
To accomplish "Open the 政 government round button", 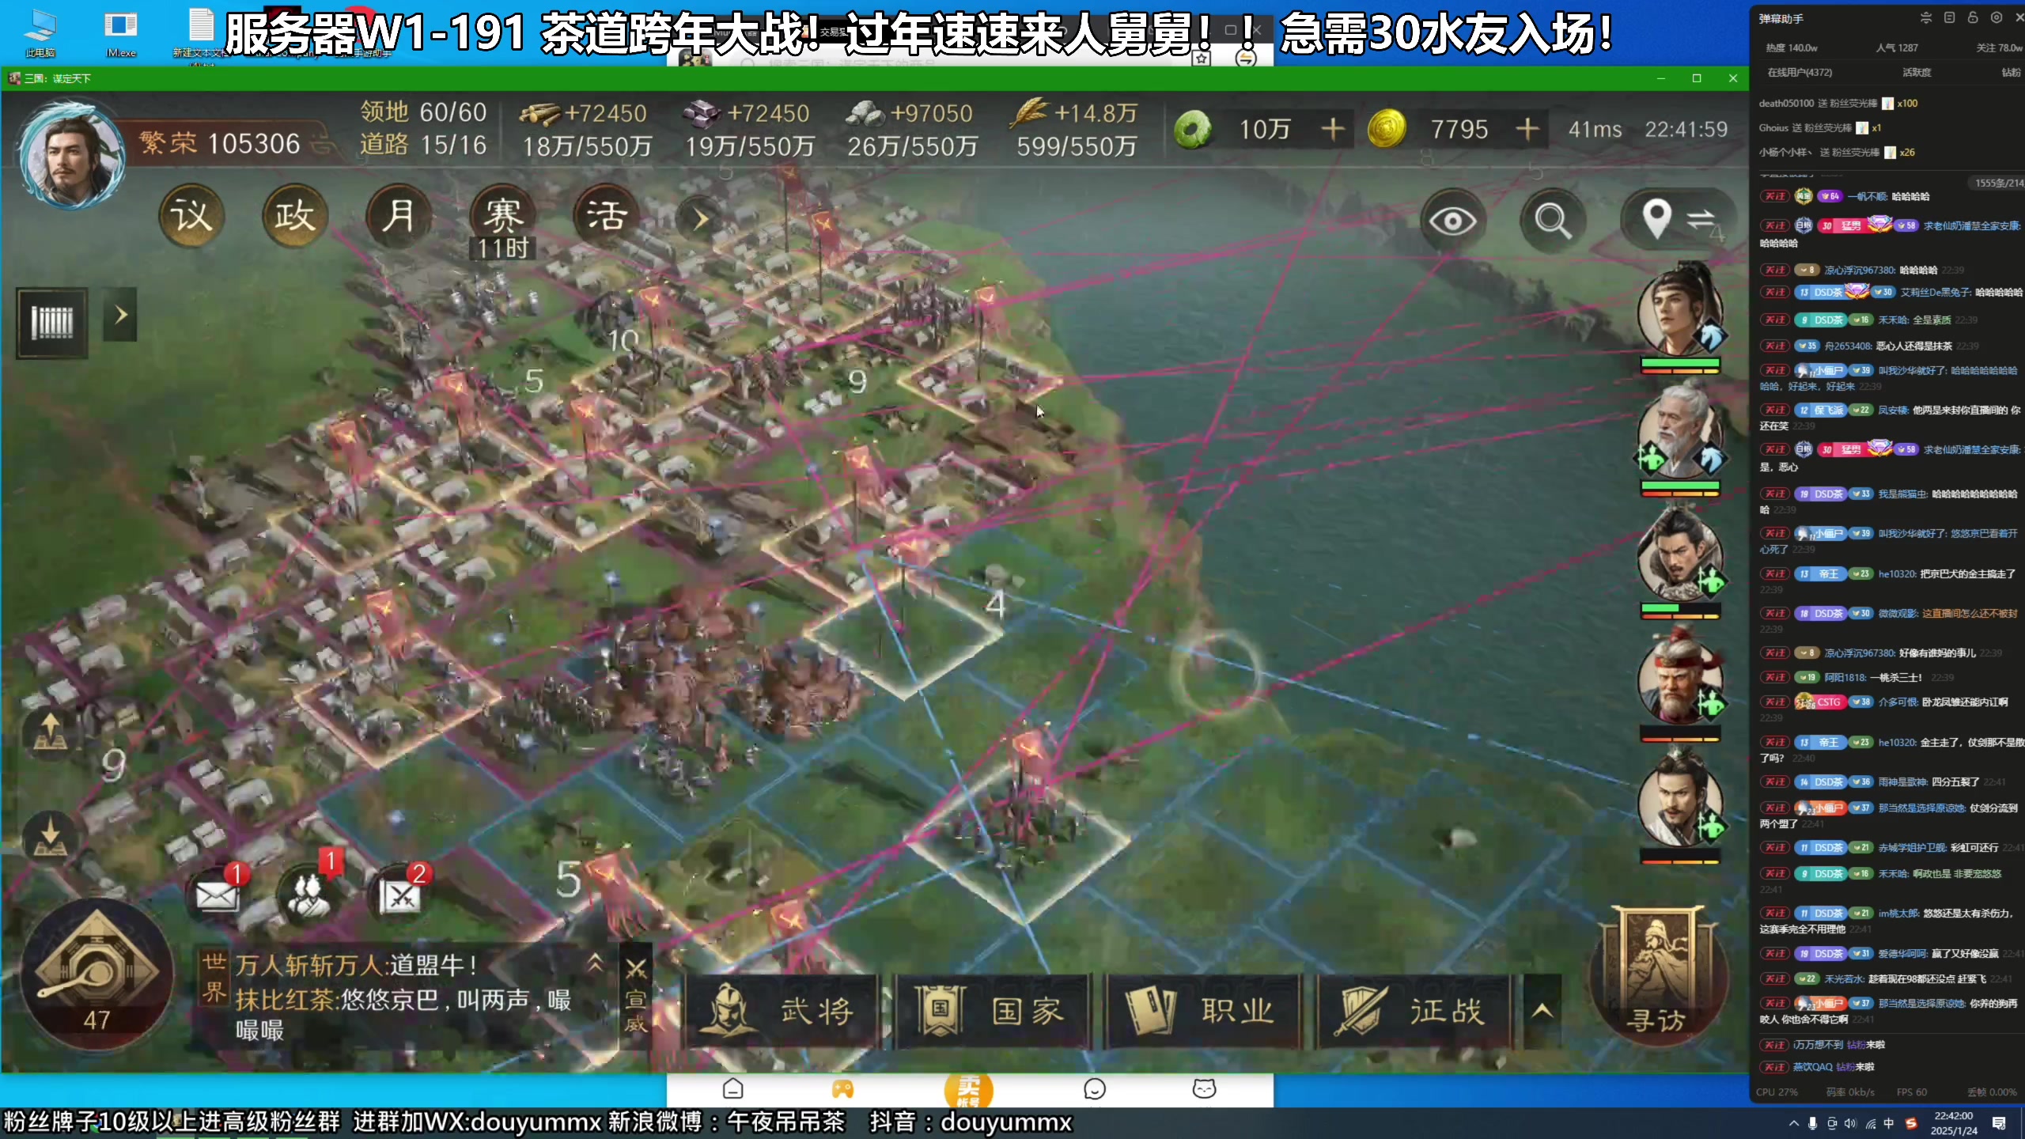I will point(294,216).
